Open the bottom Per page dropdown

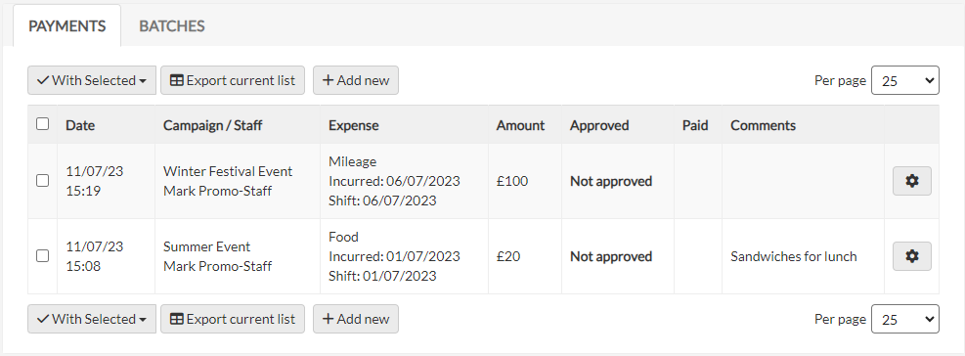coord(904,319)
